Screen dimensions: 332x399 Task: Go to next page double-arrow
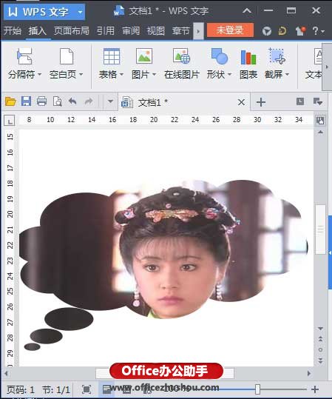pyautogui.click(x=320, y=361)
